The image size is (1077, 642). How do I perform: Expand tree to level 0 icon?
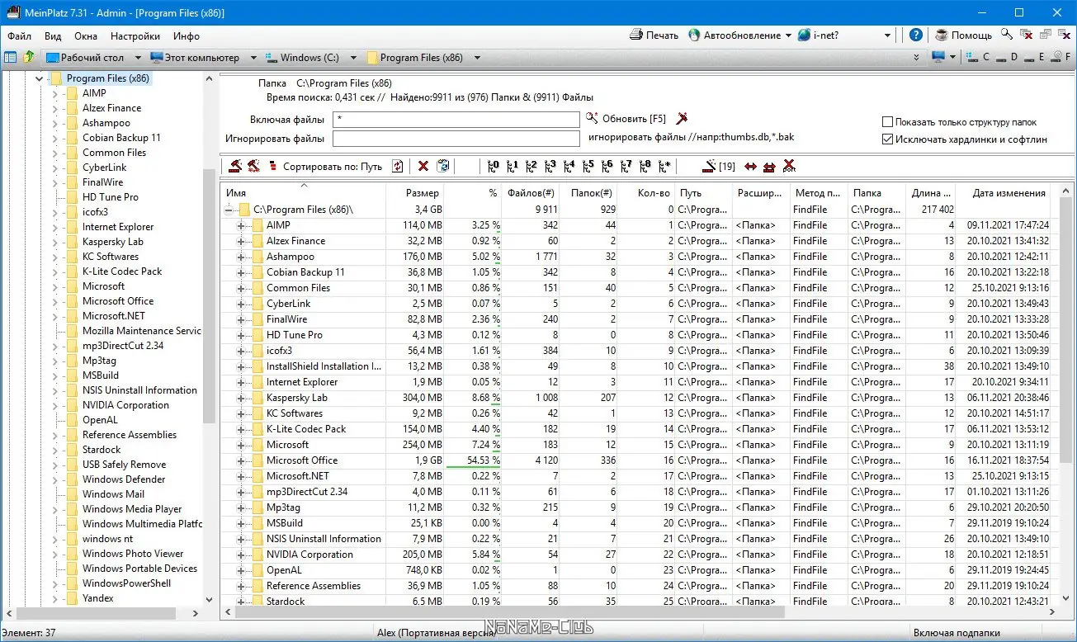[x=493, y=166]
